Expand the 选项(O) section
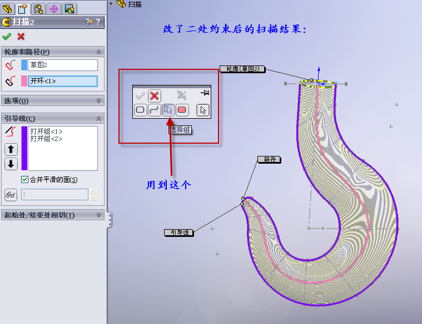Viewport: 422px width, 324px height. 98,100
